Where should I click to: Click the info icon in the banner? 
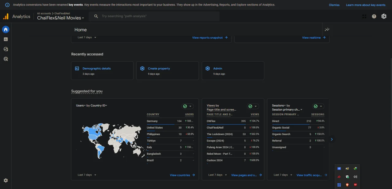pyautogui.click(x=7, y=5)
